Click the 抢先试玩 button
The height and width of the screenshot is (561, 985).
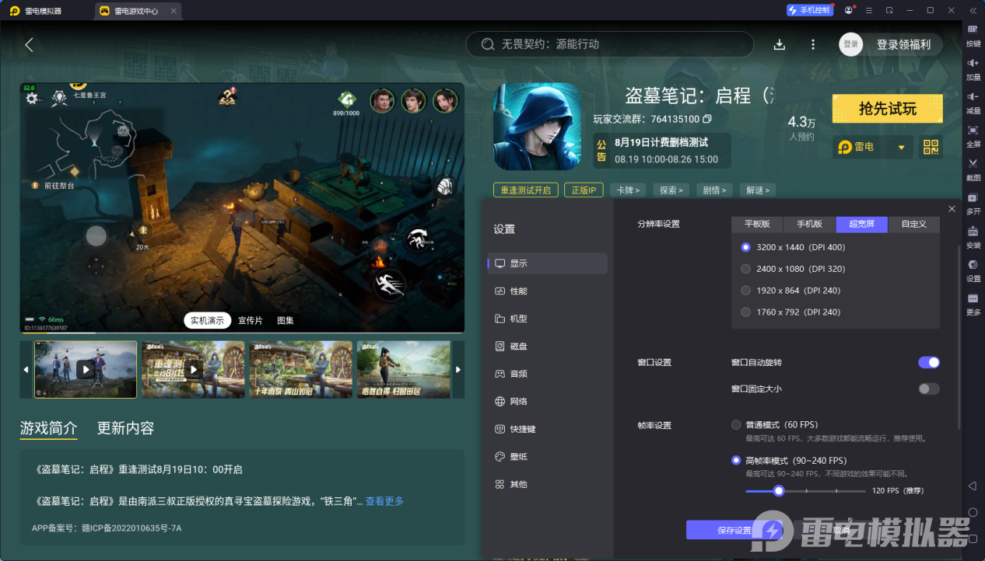tap(887, 109)
